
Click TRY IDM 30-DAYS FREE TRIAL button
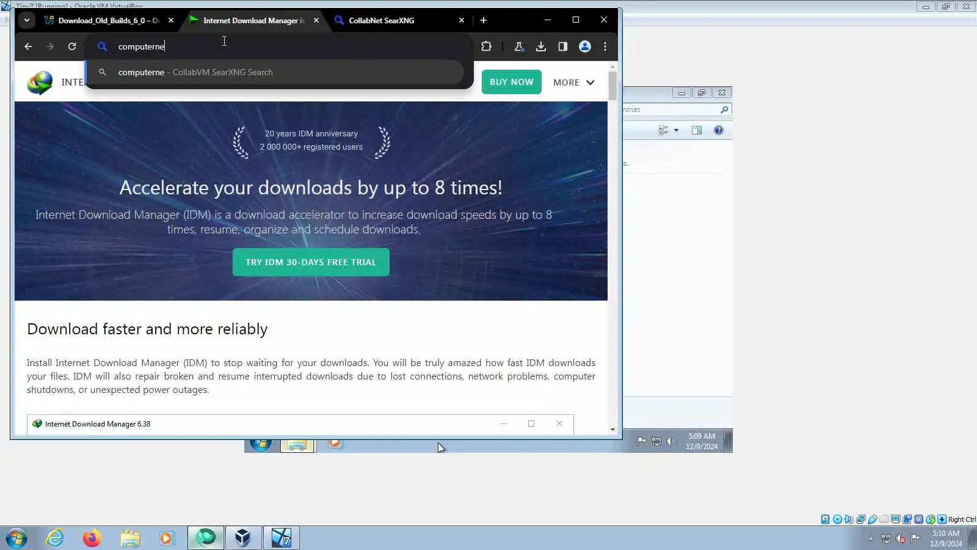[x=311, y=262]
